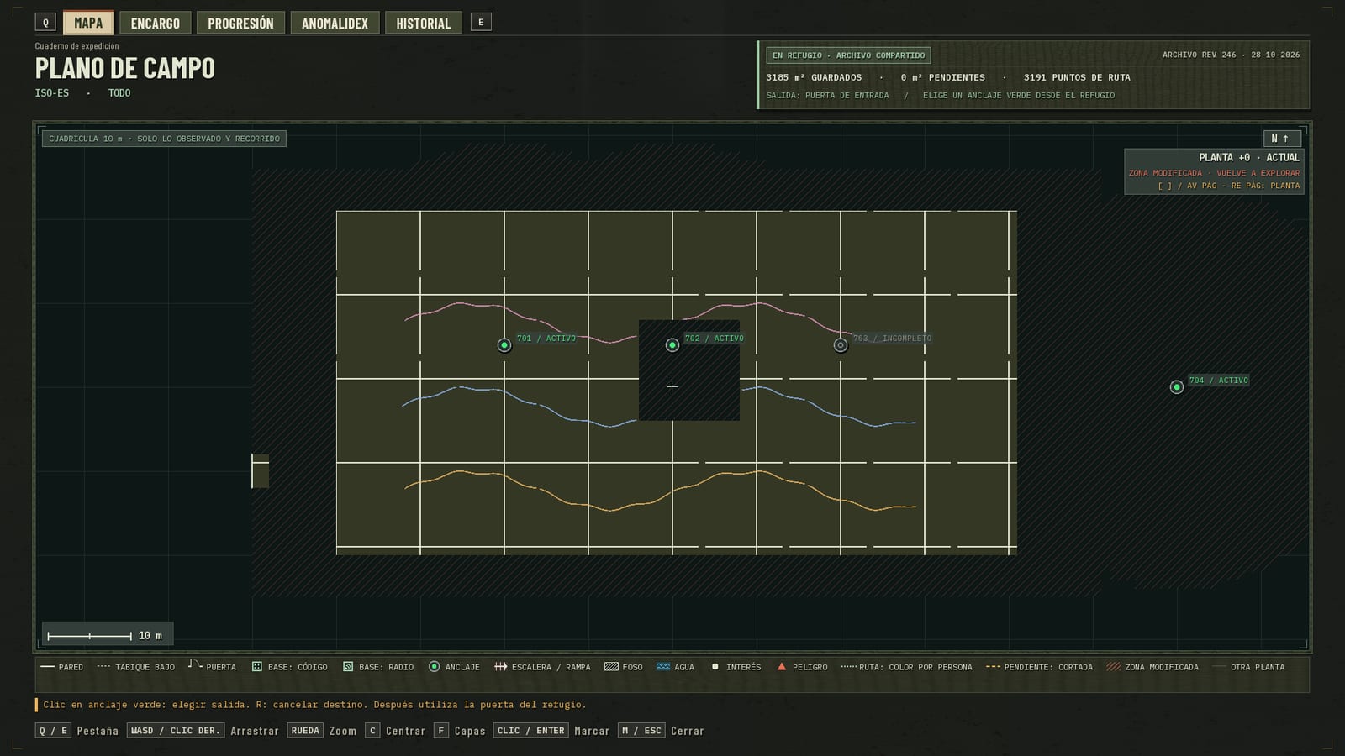Image resolution: width=1345 pixels, height=756 pixels.
Task: Click the 10 m scale bar
Action: pos(108,635)
